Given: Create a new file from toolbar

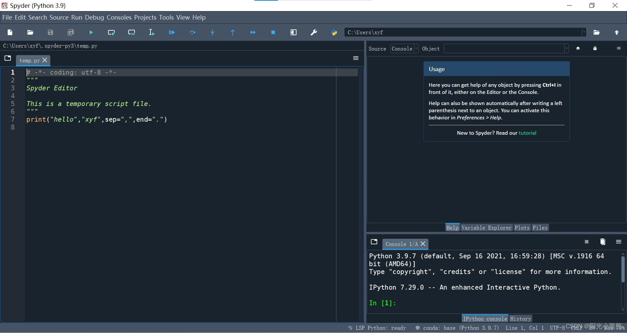Looking at the screenshot, I should (x=10, y=32).
